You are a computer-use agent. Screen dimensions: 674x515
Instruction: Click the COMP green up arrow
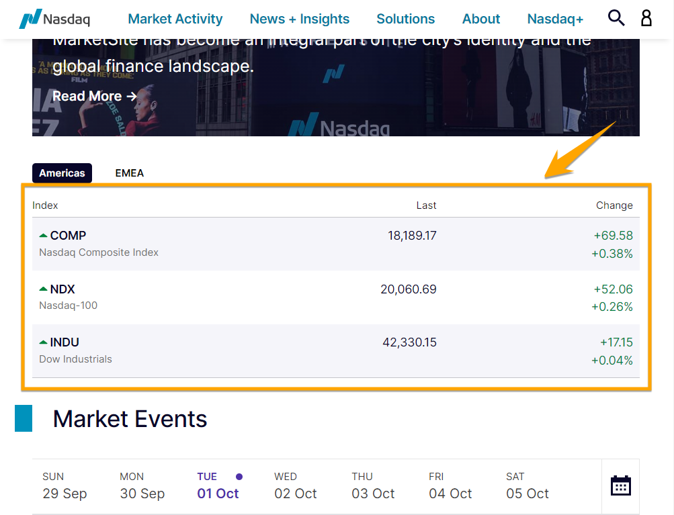tap(43, 236)
